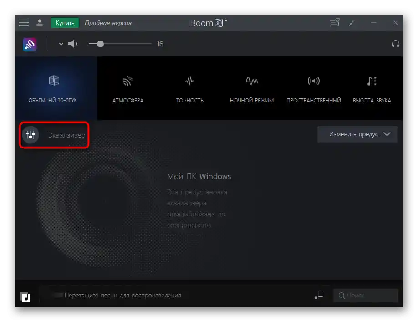The height and width of the screenshot is (322, 418).
Task: Adjust the volume slider knob
Action: pyautogui.click(x=100, y=44)
